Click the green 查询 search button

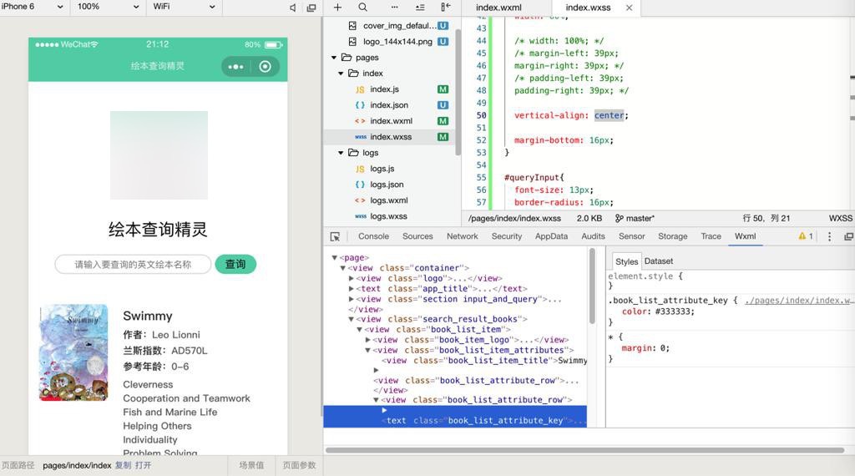pos(235,264)
